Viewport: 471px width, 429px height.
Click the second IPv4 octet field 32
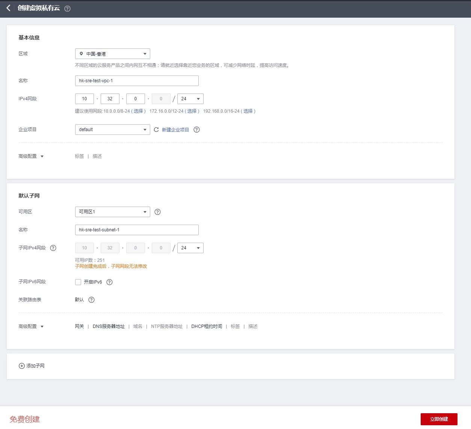(110, 99)
